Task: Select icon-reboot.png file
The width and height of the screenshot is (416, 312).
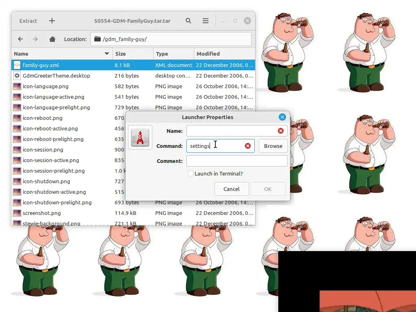Action: click(x=68, y=118)
